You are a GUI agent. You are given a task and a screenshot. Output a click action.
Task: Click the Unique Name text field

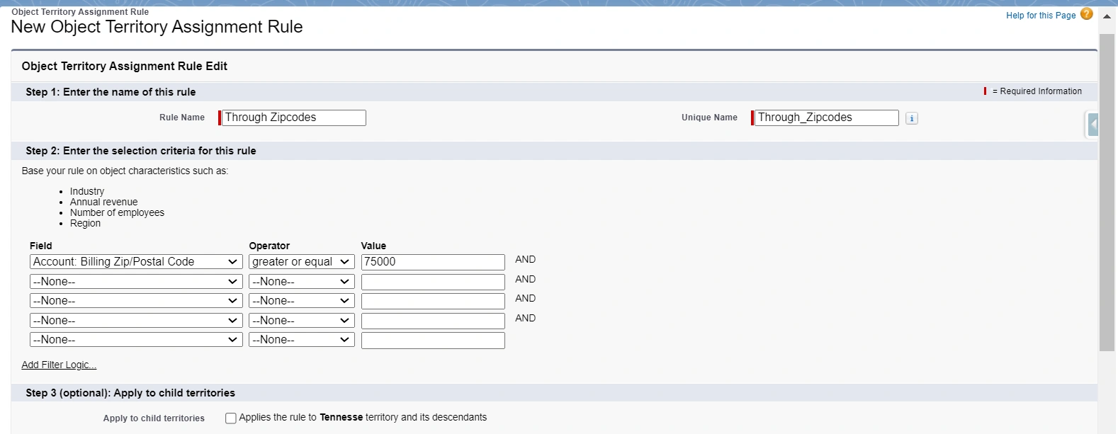pos(826,118)
